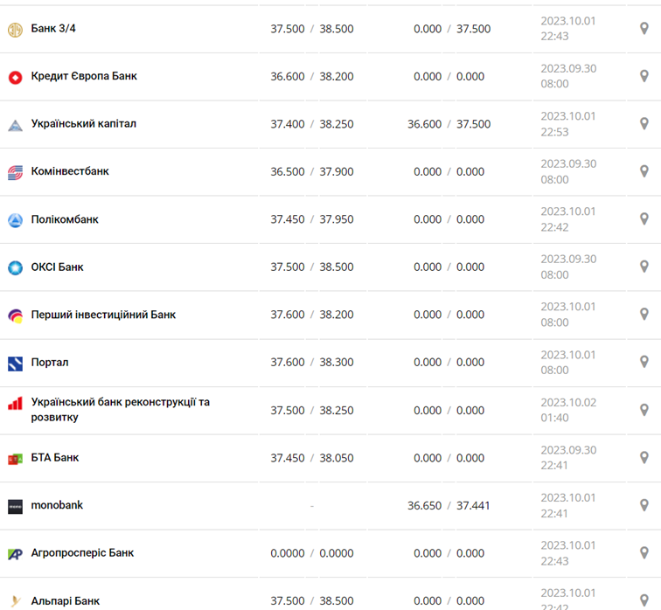The image size is (661, 610).
Task: Click the monobank location pin
Action: coord(644,506)
